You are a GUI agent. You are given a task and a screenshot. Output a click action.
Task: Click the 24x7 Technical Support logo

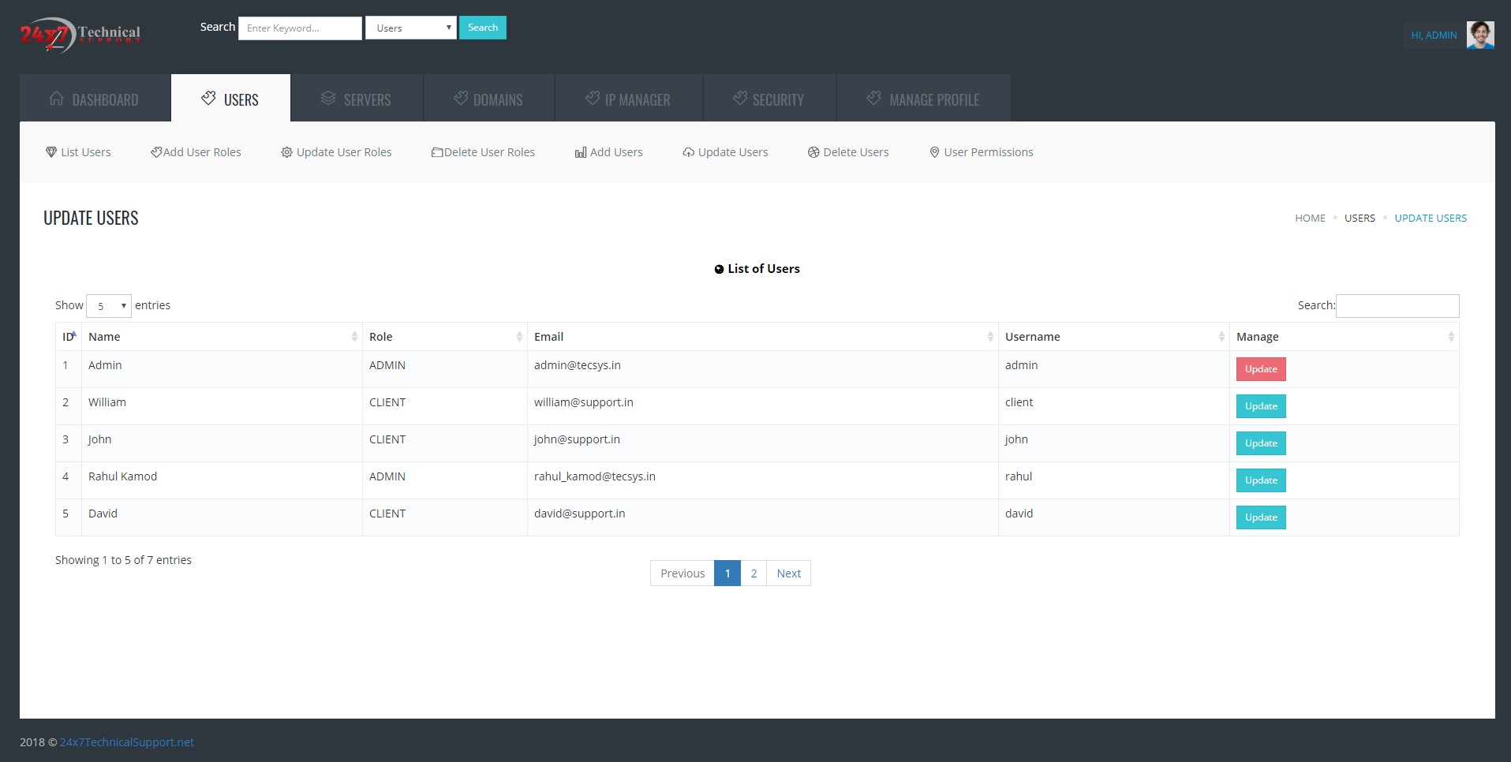pyautogui.click(x=80, y=35)
